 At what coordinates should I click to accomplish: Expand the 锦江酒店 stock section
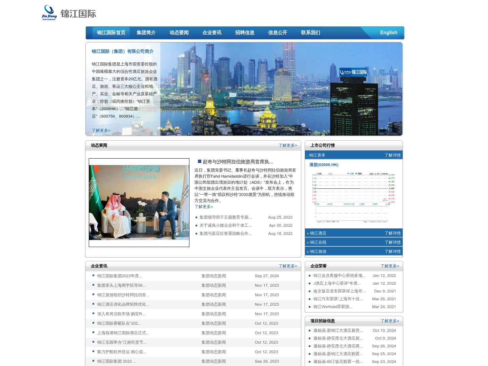click(317, 233)
